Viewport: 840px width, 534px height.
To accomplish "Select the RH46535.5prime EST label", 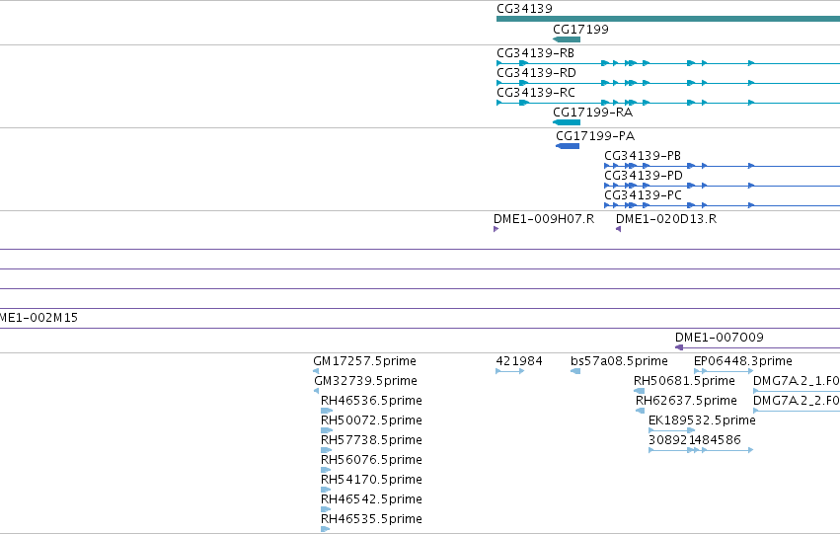I will [x=371, y=519].
